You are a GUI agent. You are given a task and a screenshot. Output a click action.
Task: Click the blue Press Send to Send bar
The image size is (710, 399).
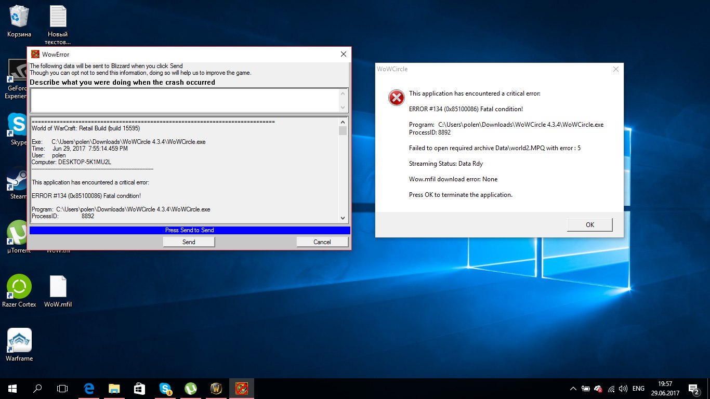point(190,230)
